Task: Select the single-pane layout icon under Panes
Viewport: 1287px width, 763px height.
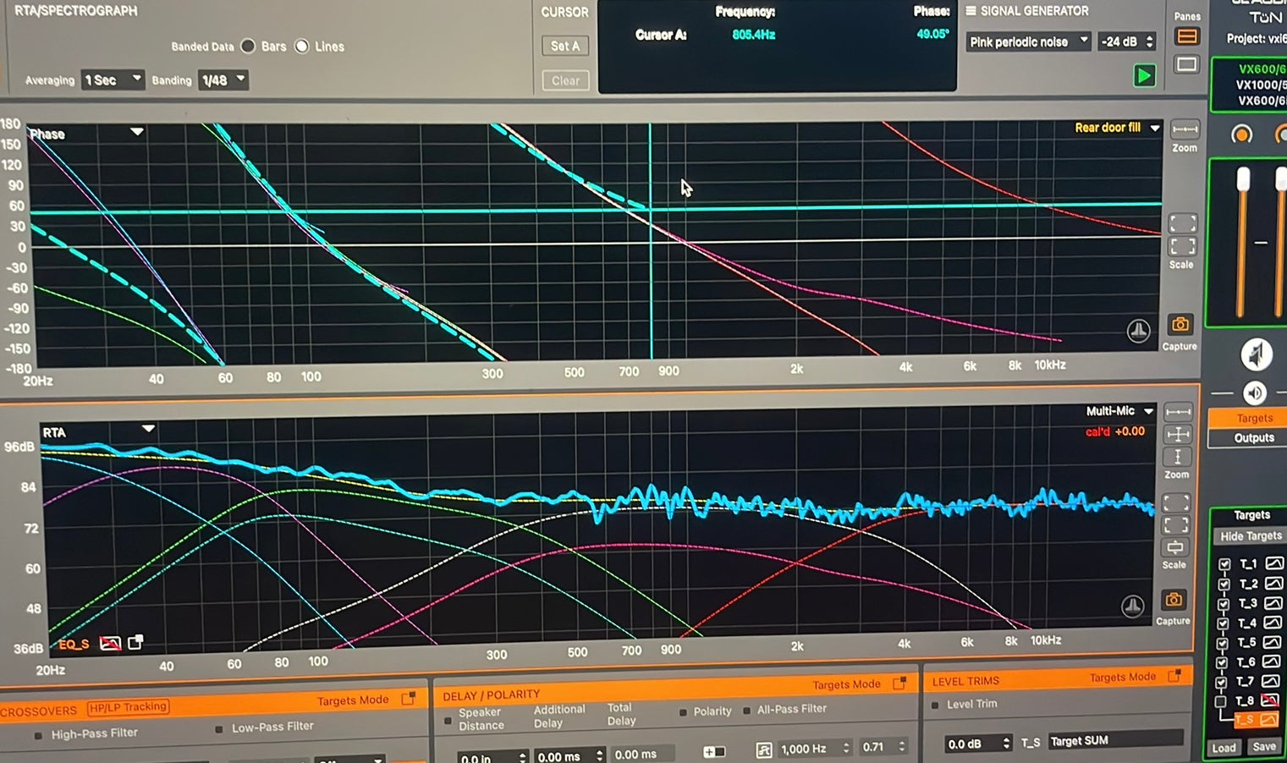Action: click(x=1186, y=64)
